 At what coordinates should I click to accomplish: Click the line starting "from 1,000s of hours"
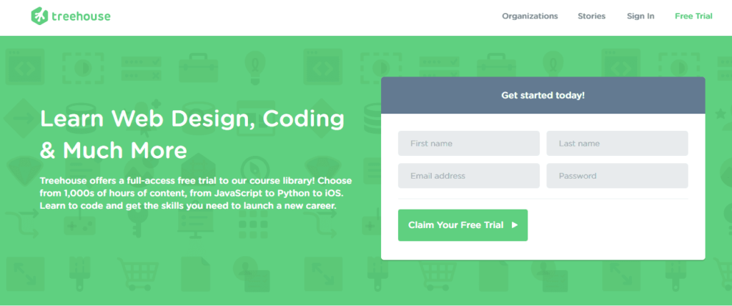192,193
